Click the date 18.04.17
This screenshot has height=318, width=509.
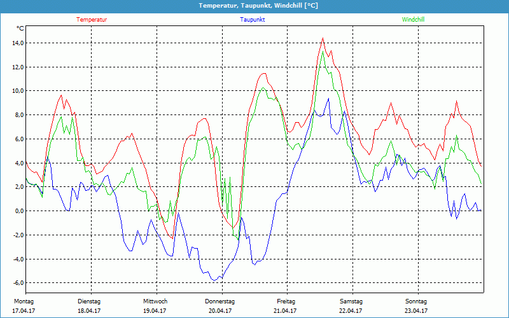89,311
